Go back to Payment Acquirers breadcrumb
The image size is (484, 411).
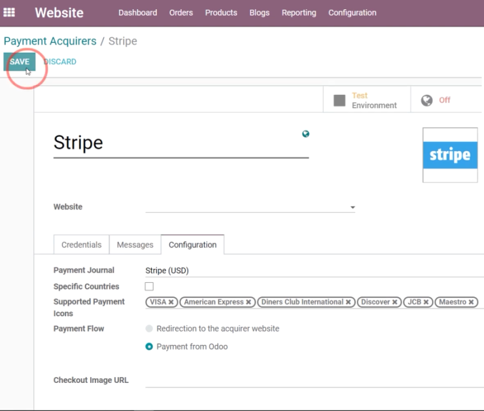(50, 41)
